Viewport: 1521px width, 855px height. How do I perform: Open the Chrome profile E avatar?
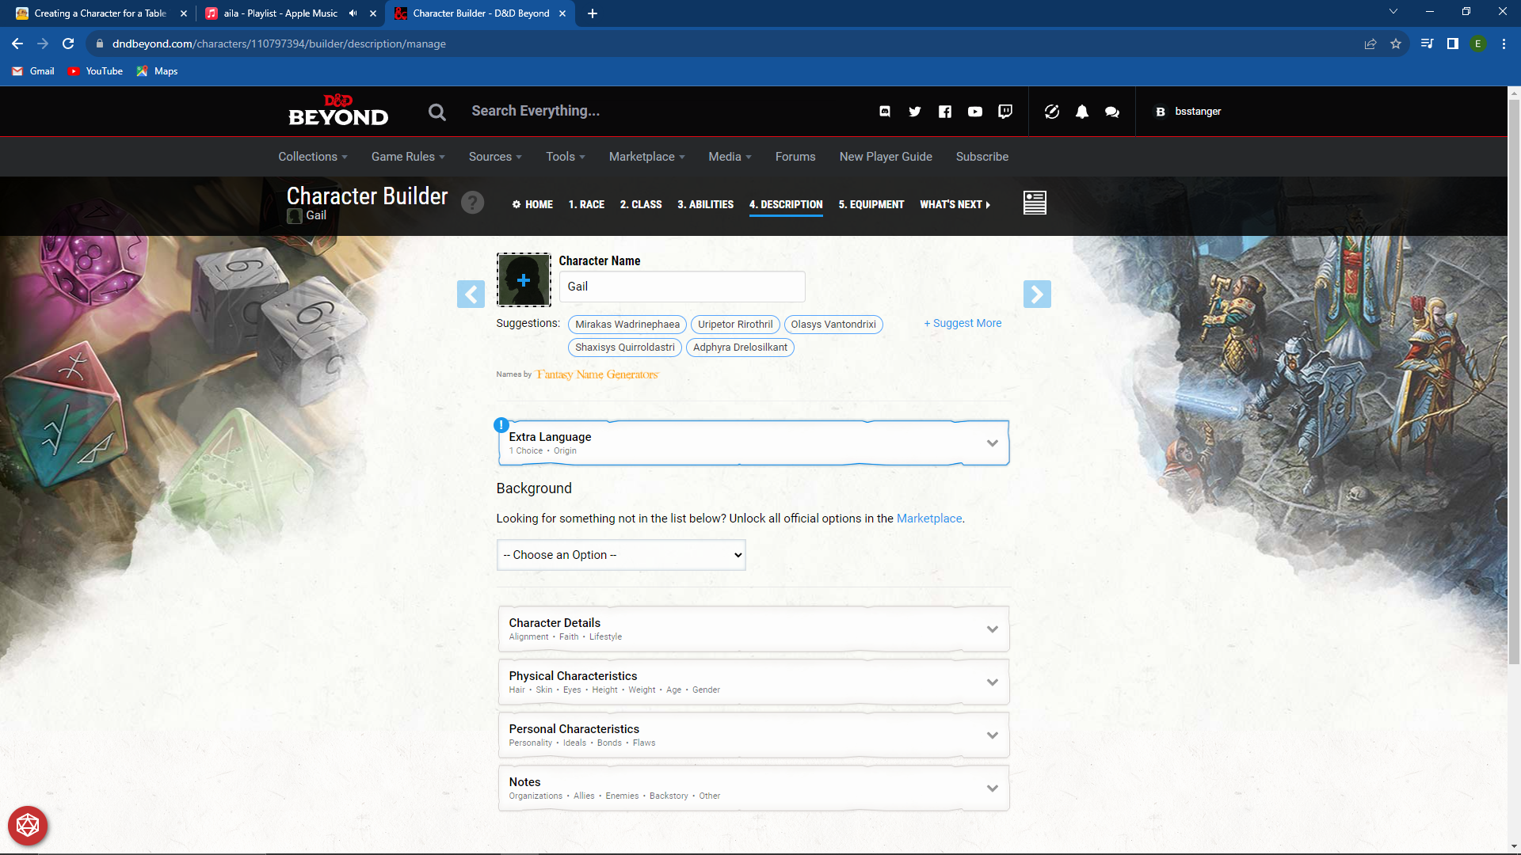pyautogui.click(x=1478, y=44)
